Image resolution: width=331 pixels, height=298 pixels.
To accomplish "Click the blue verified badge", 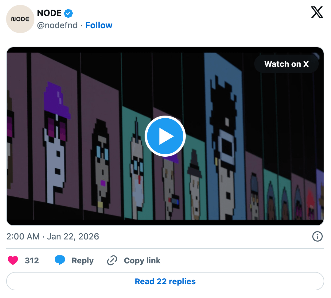I will click(x=68, y=13).
